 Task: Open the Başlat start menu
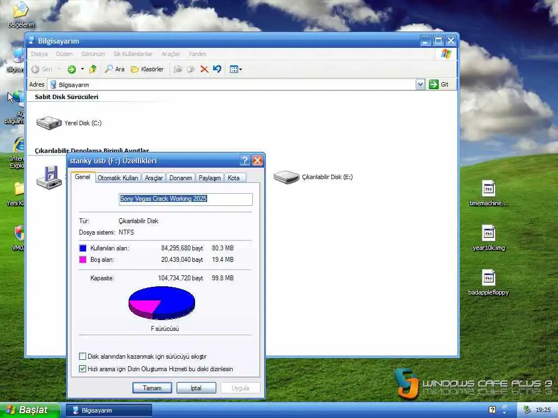tap(30, 410)
